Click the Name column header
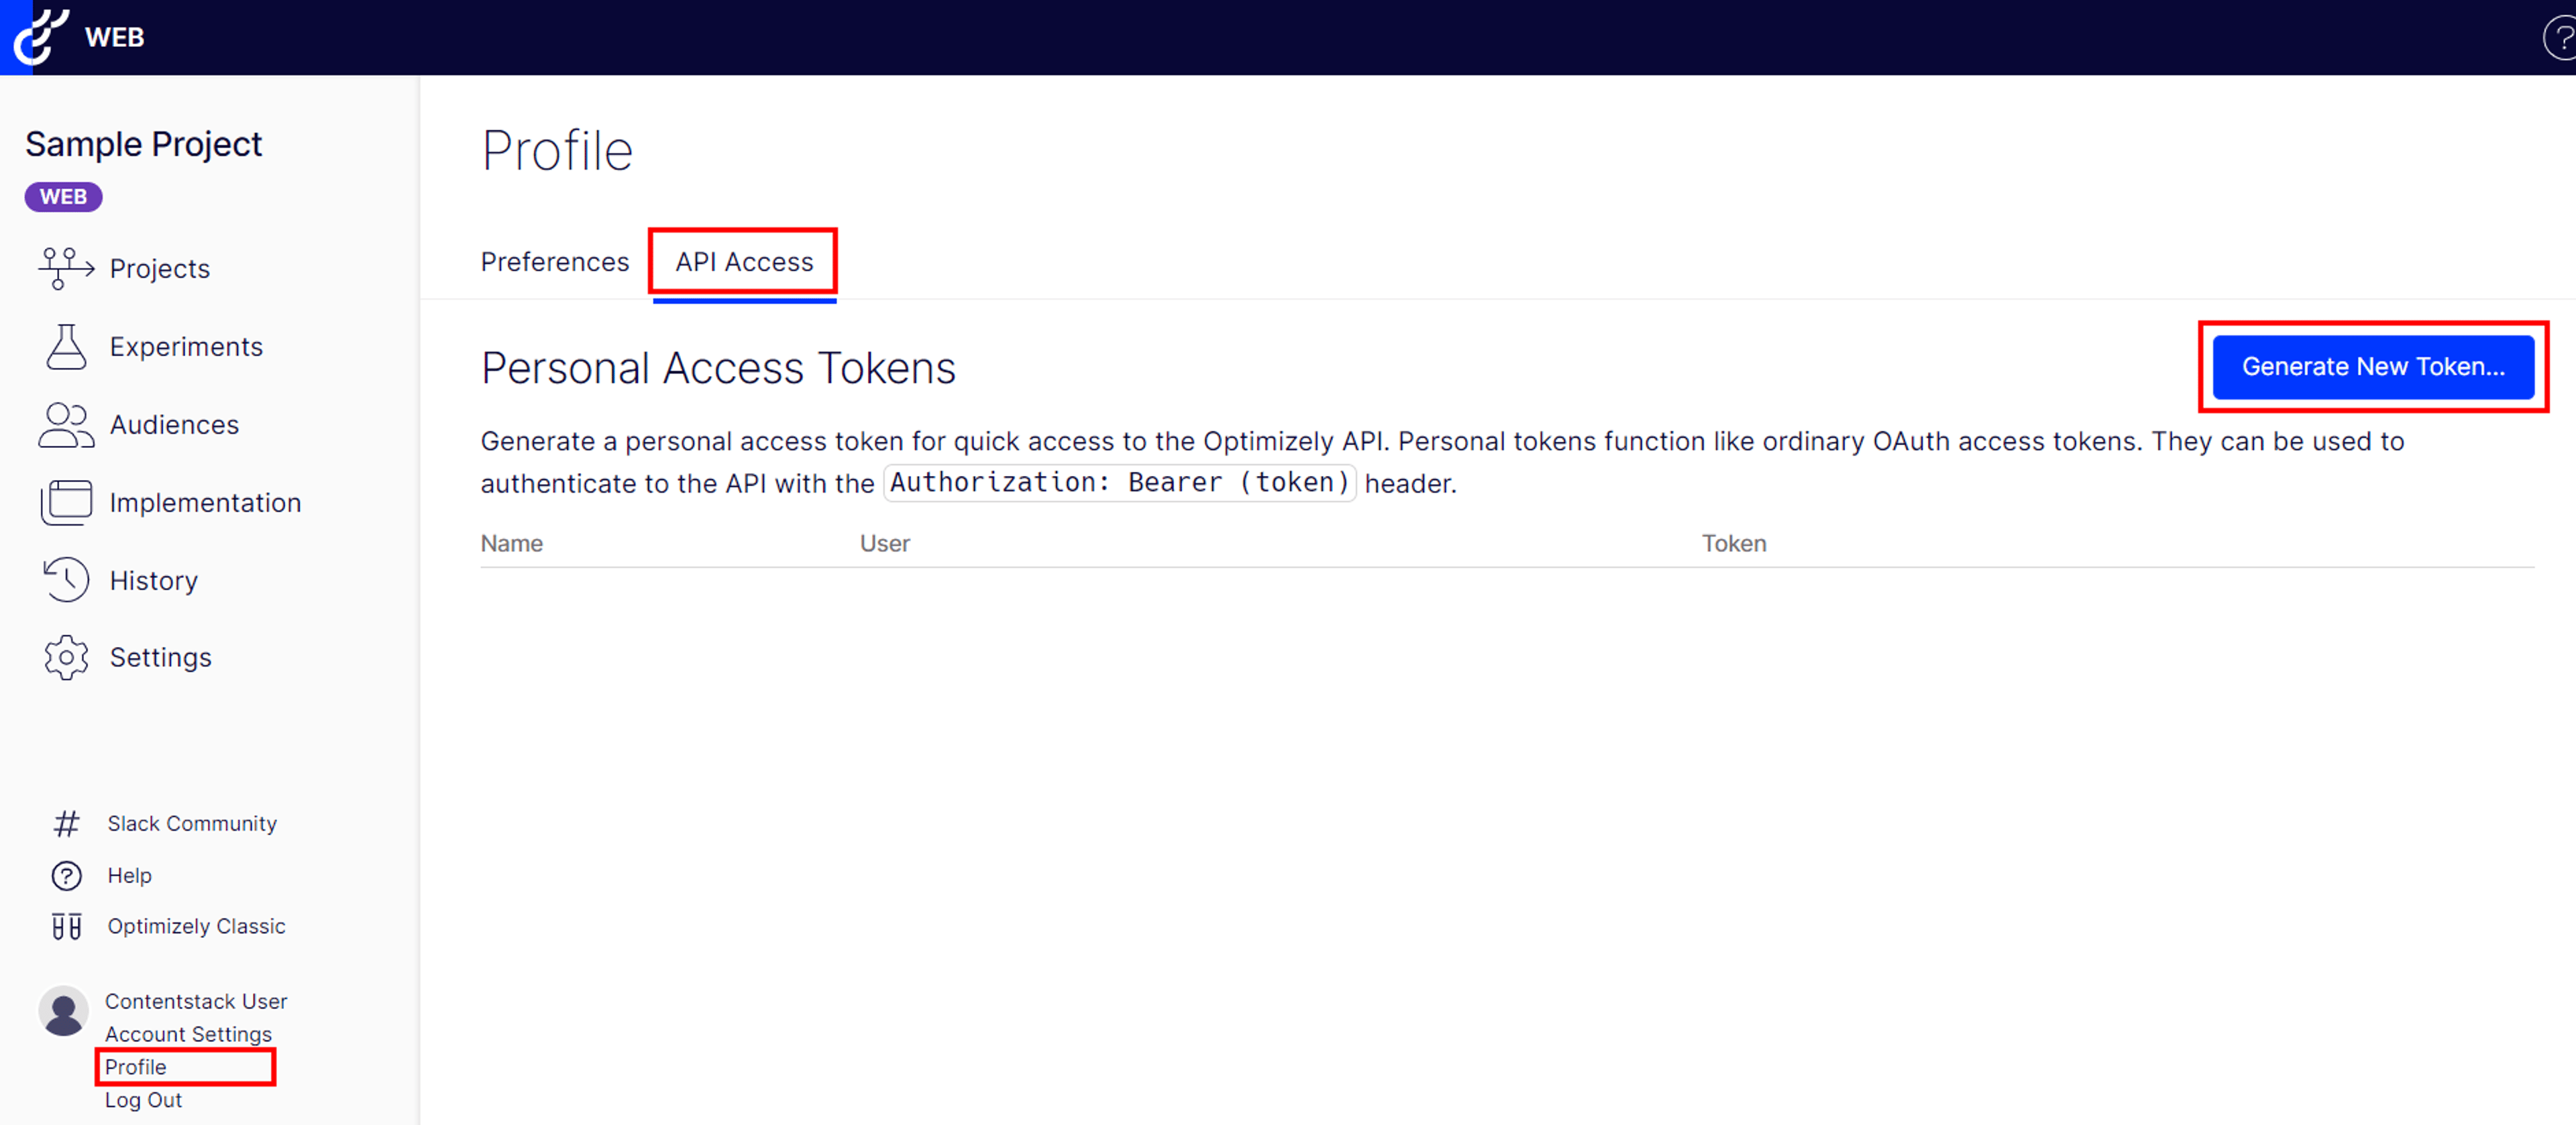This screenshot has width=2576, height=1125. tap(511, 544)
